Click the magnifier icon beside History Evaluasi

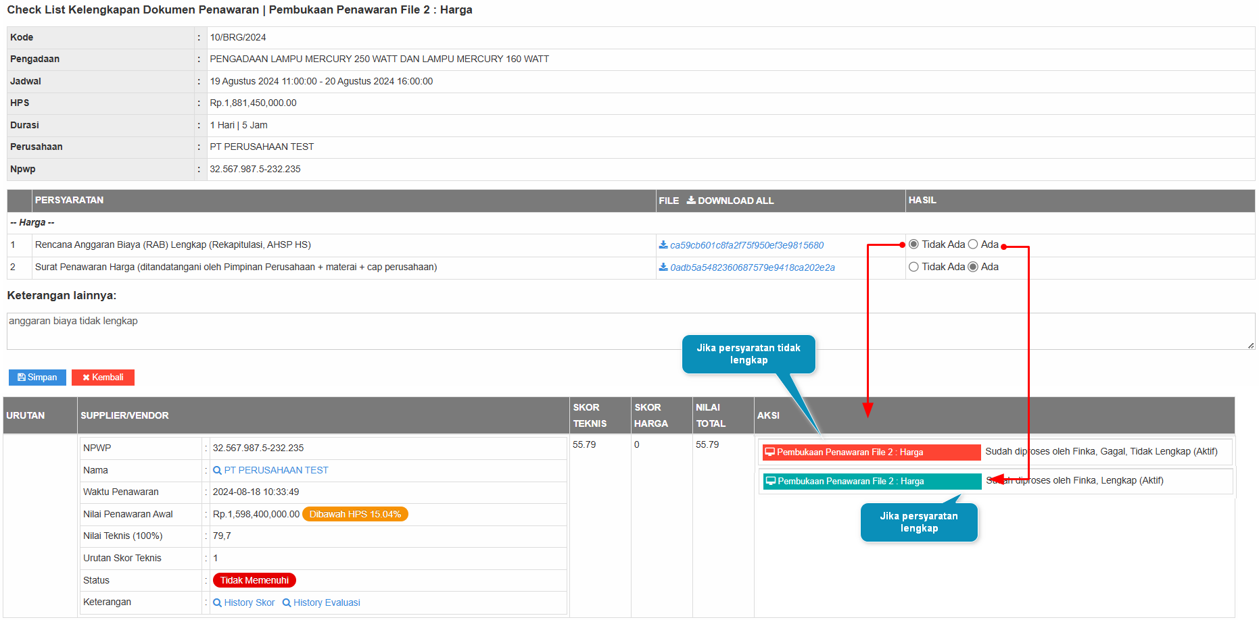tap(287, 603)
